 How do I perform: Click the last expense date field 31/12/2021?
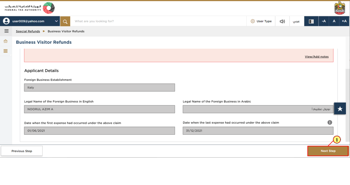(x=258, y=131)
